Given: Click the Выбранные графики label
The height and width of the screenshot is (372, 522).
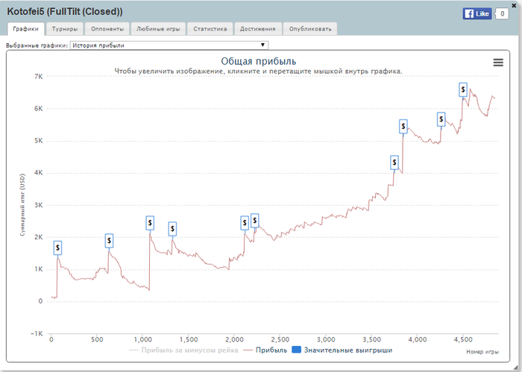Looking at the screenshot, I should [x=37, y=45].
